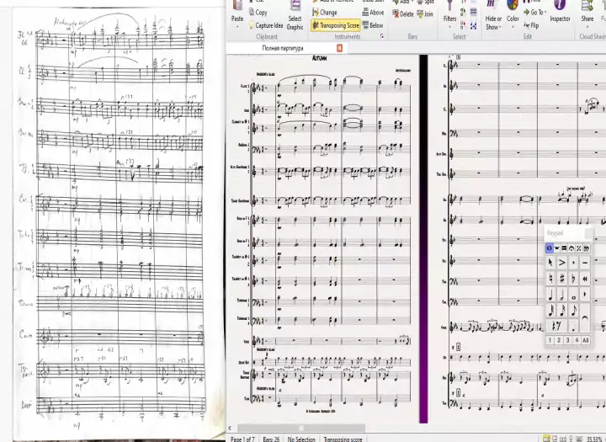Open the first Keypad layout tab
The width and height of the screenshot is (606, 442).
pos(550,248)
